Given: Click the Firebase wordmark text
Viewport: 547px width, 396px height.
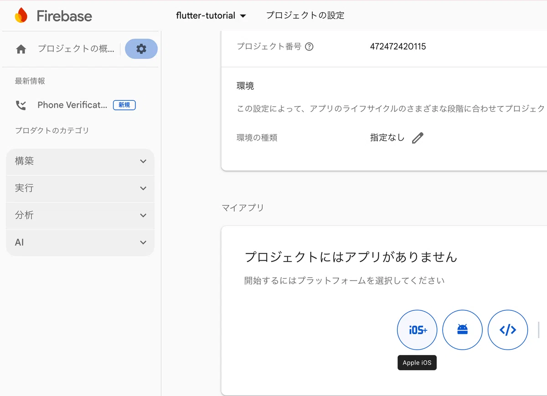Looking at the screenshot, I should [x=64, y=16].
